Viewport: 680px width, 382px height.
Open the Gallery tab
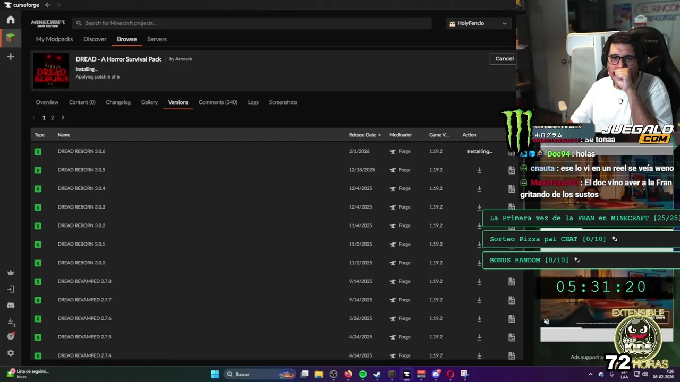click(149, 102)
